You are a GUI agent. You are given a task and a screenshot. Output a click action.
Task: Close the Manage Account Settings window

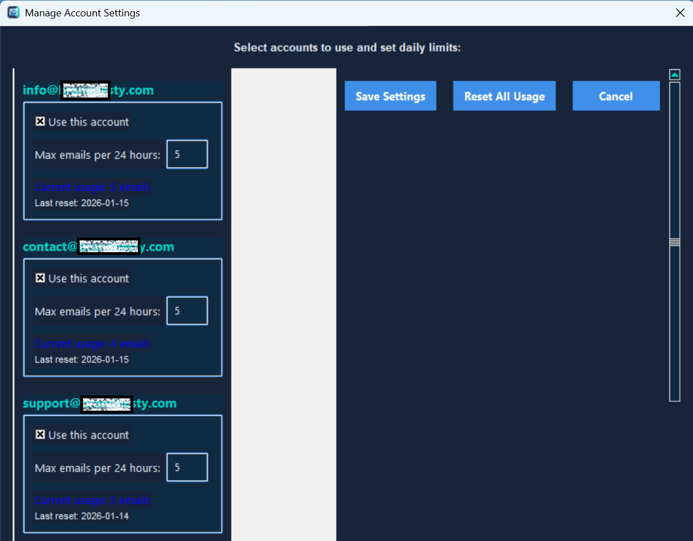pyautogui.click(x=680, y=12)
